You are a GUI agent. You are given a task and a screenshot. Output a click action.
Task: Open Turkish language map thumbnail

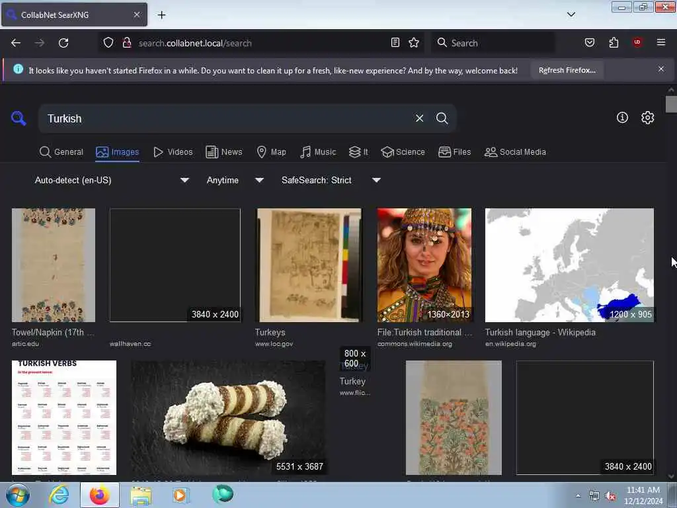569,265
